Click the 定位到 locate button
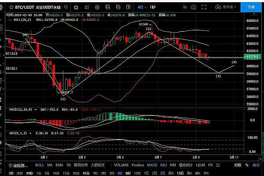 click(19, 165)
